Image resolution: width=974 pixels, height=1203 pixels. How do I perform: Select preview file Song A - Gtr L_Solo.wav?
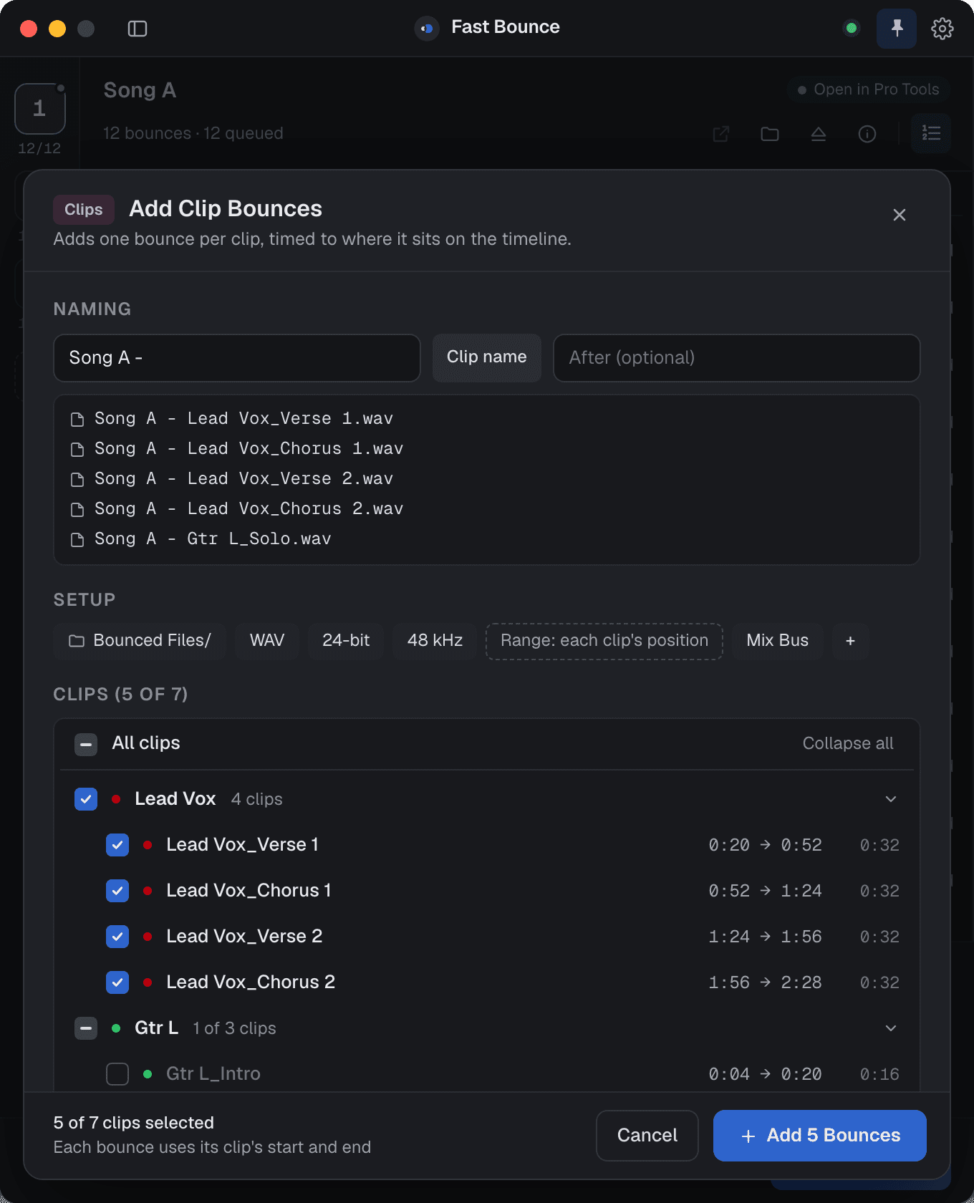point(201,539)
